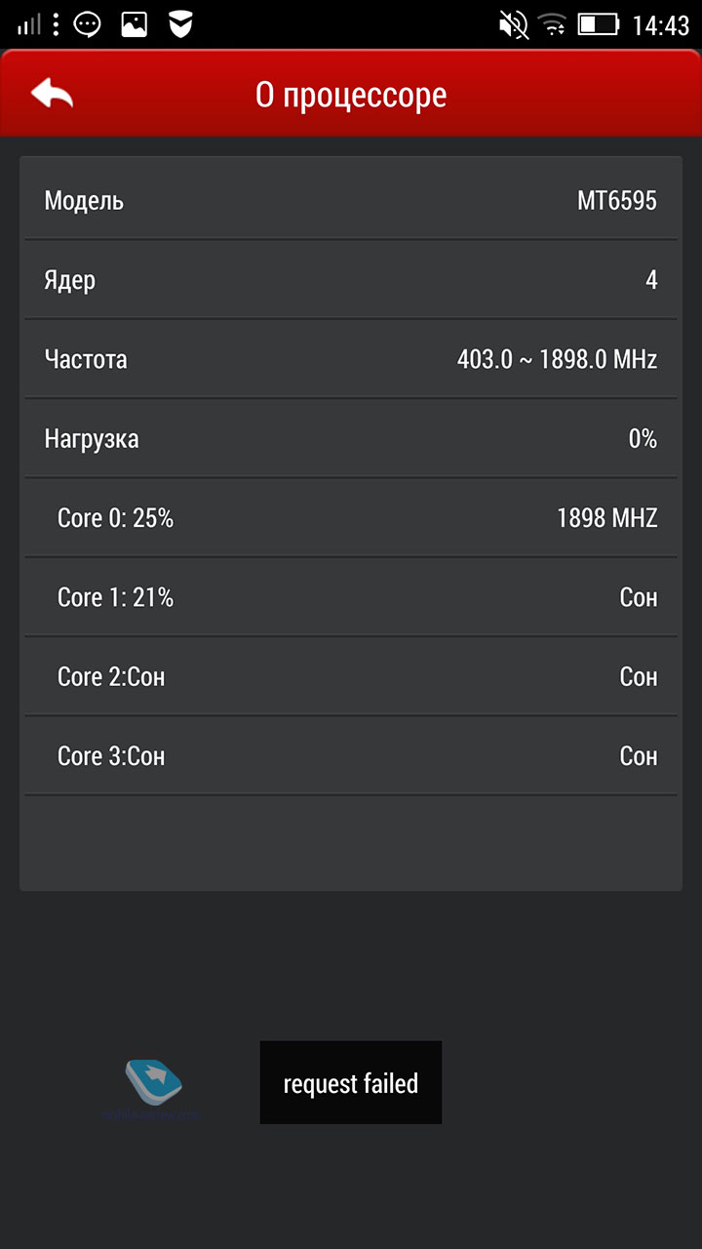Tap the "request failed" toast message
The height and width of the screenshot is (1249, 702).
coord(351,1083)
